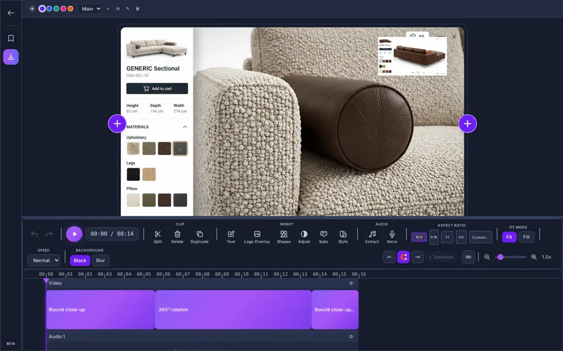Click the brown sofa thumbnail in preview
The height and width of the screenshot is (351, 563).
(x=412, y=56)
